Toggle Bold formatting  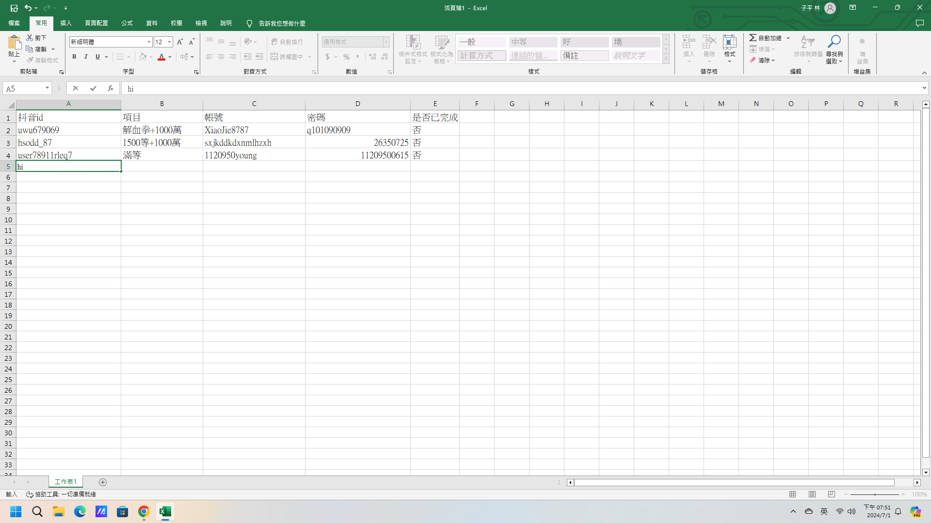[74, 57]
